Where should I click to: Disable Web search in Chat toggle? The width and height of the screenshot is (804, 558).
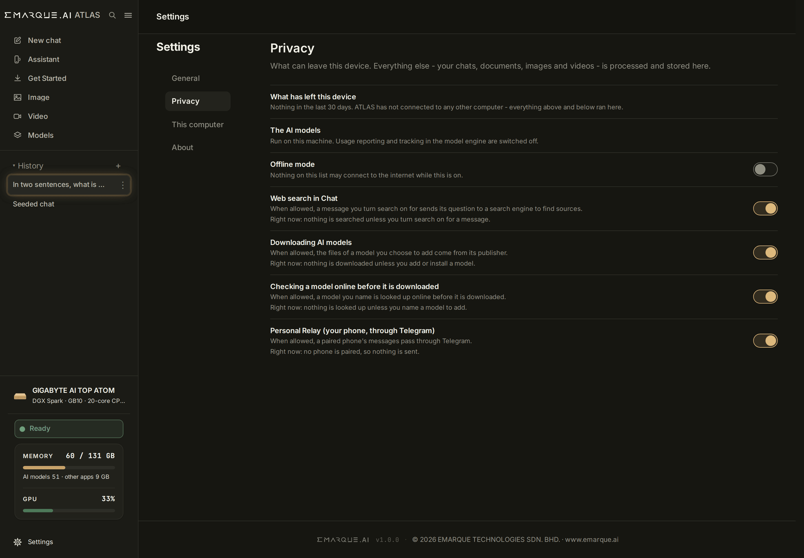[x=765, y=208]
